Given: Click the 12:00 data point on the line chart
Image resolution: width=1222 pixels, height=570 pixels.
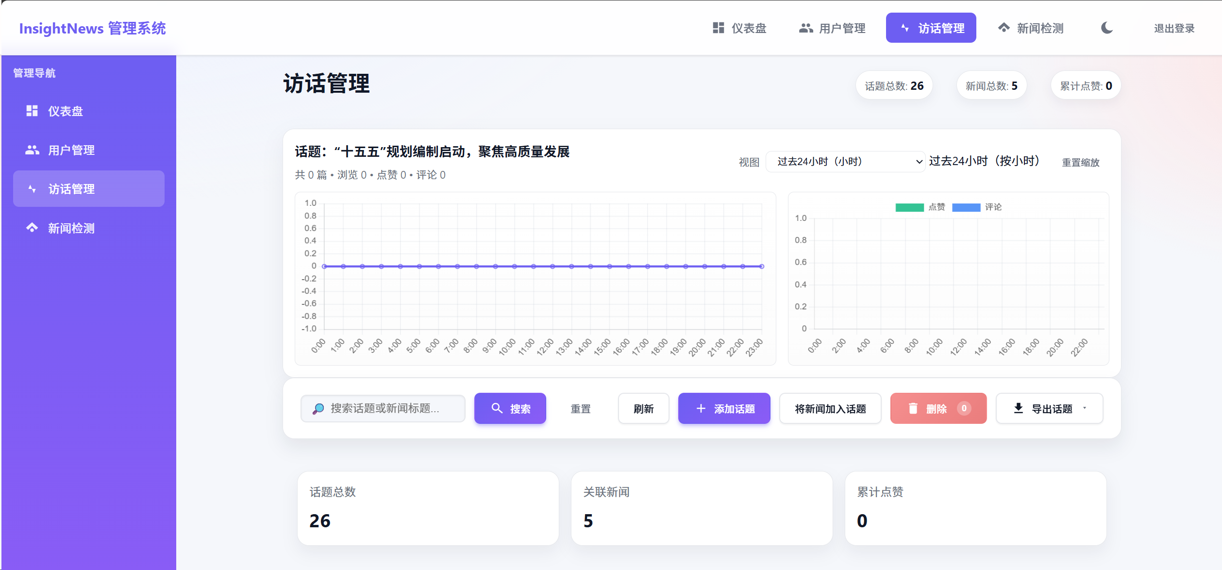Looking at the screenshot, I should (552, 266).
